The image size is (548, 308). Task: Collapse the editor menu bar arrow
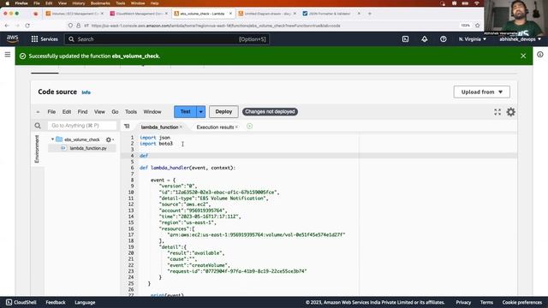38,112
